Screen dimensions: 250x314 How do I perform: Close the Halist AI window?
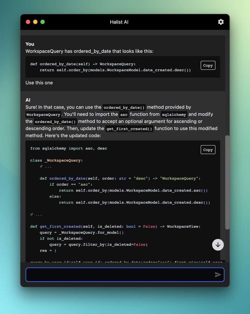[x=28, y=22]
